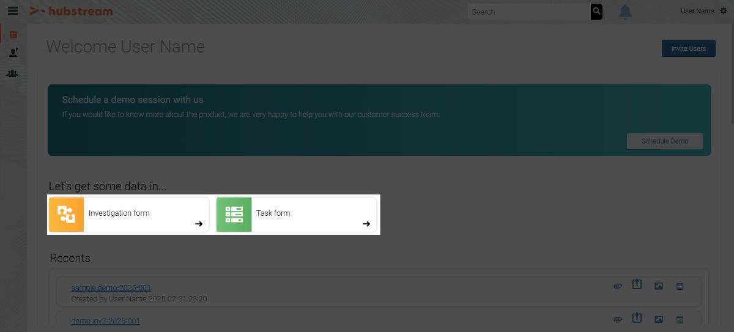Click notes list icon for demo inv2-2025-001
Viewport: 734px width, 332px height.
[x=680, y=319]
